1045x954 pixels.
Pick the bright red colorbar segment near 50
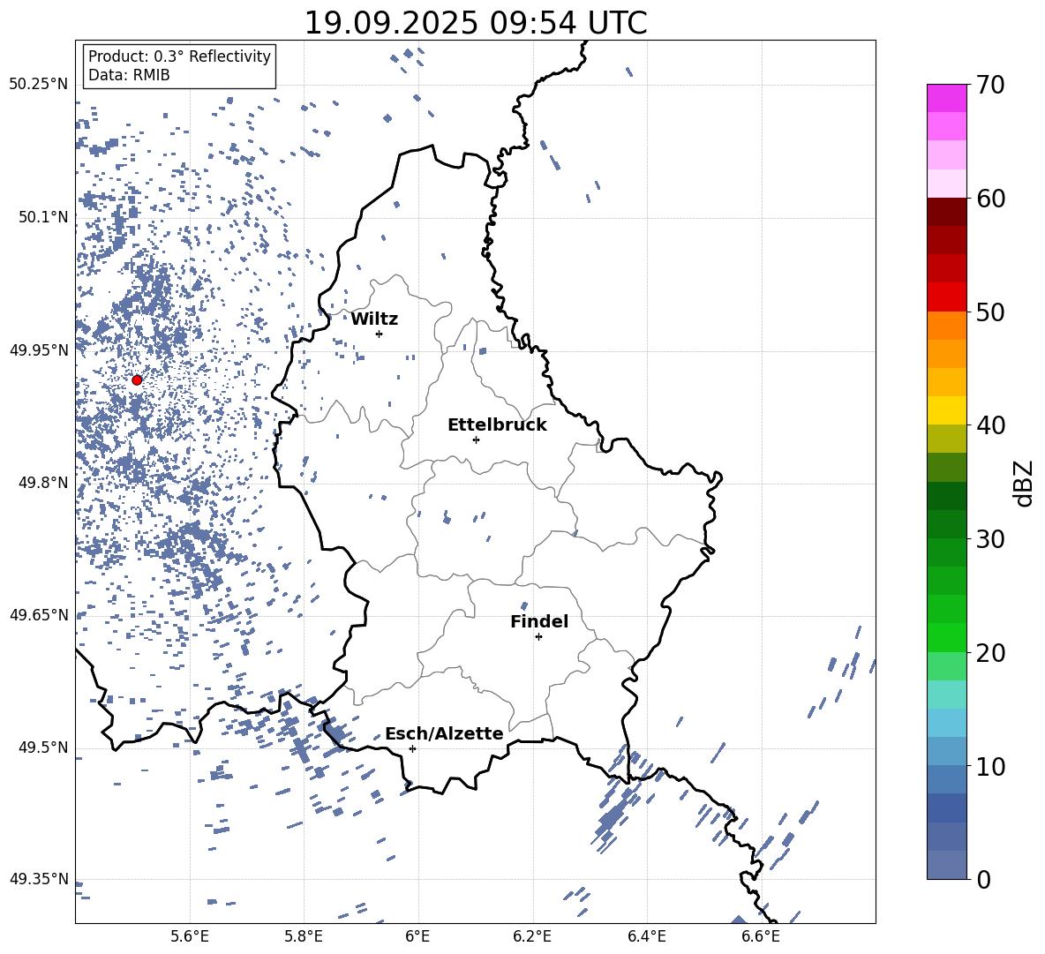pyautogui.click(x=947, y=297)
